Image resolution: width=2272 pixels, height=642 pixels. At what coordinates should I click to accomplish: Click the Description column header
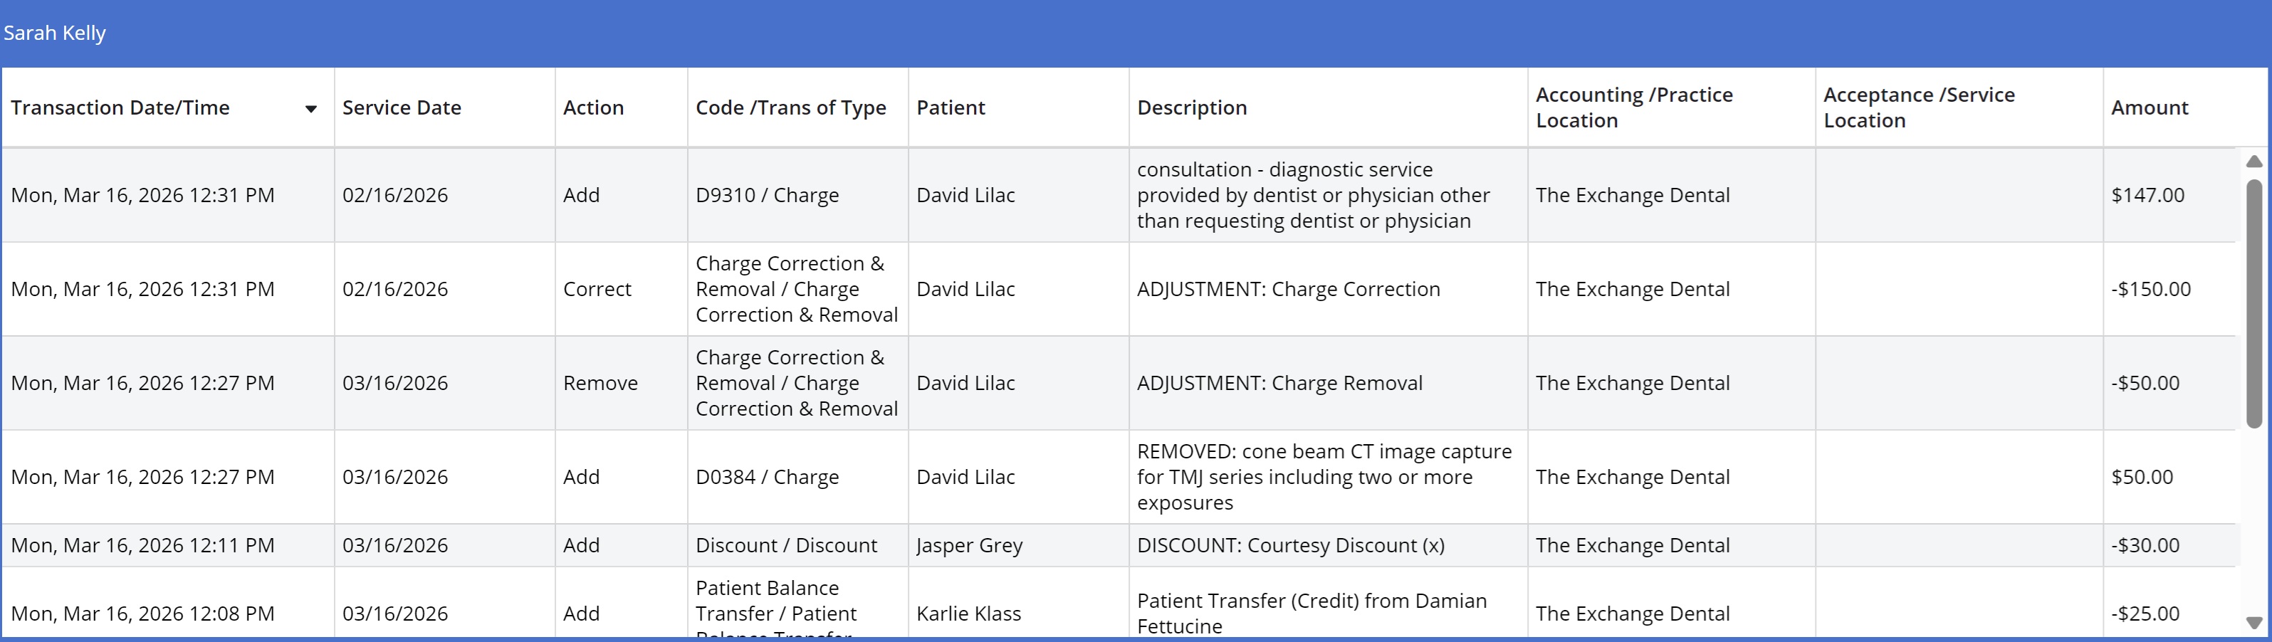(x=1192, y=107)
